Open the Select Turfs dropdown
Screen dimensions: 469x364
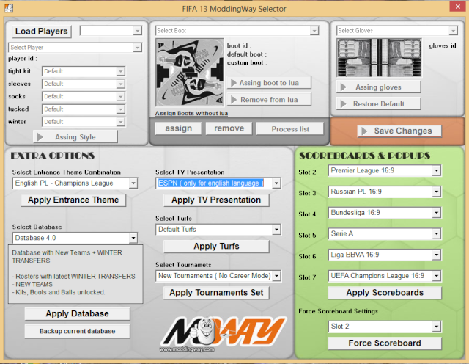click(x=218, y=230)
